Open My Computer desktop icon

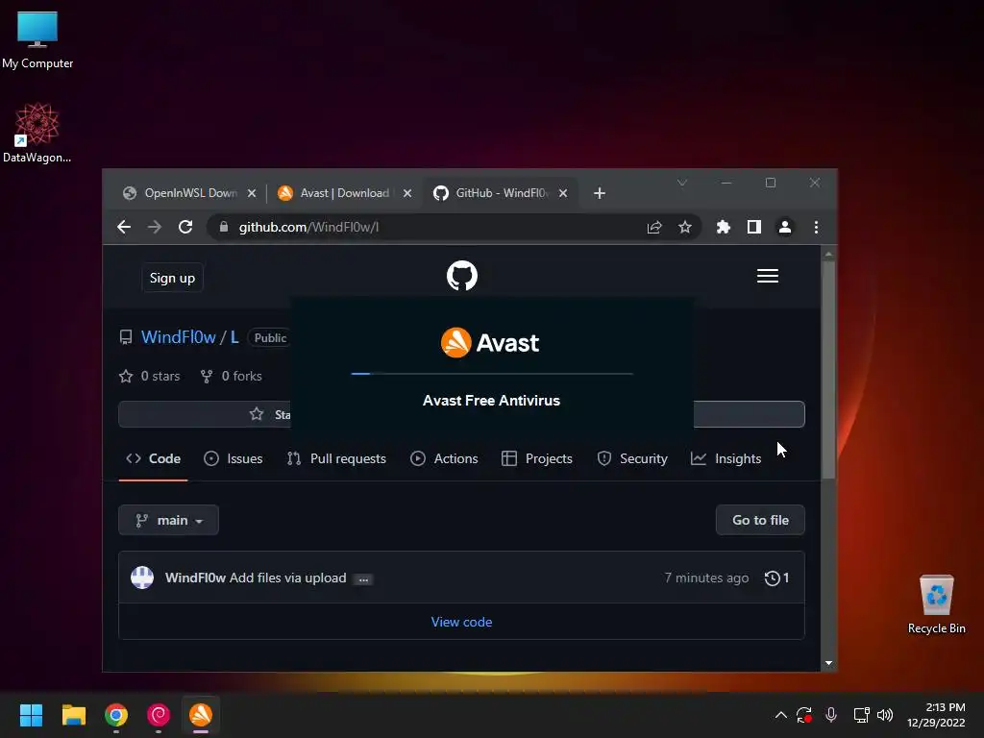click(37, 40)
